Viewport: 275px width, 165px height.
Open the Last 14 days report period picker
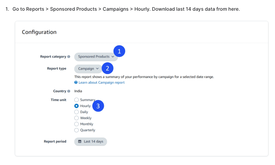(x=91, y=141)
